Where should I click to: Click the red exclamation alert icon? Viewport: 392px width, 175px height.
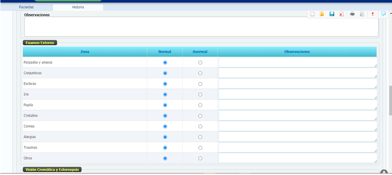point(373,14)
